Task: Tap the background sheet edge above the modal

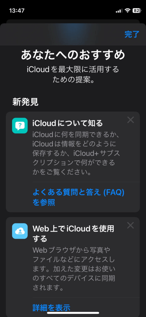Action: [x=73, y=21]
